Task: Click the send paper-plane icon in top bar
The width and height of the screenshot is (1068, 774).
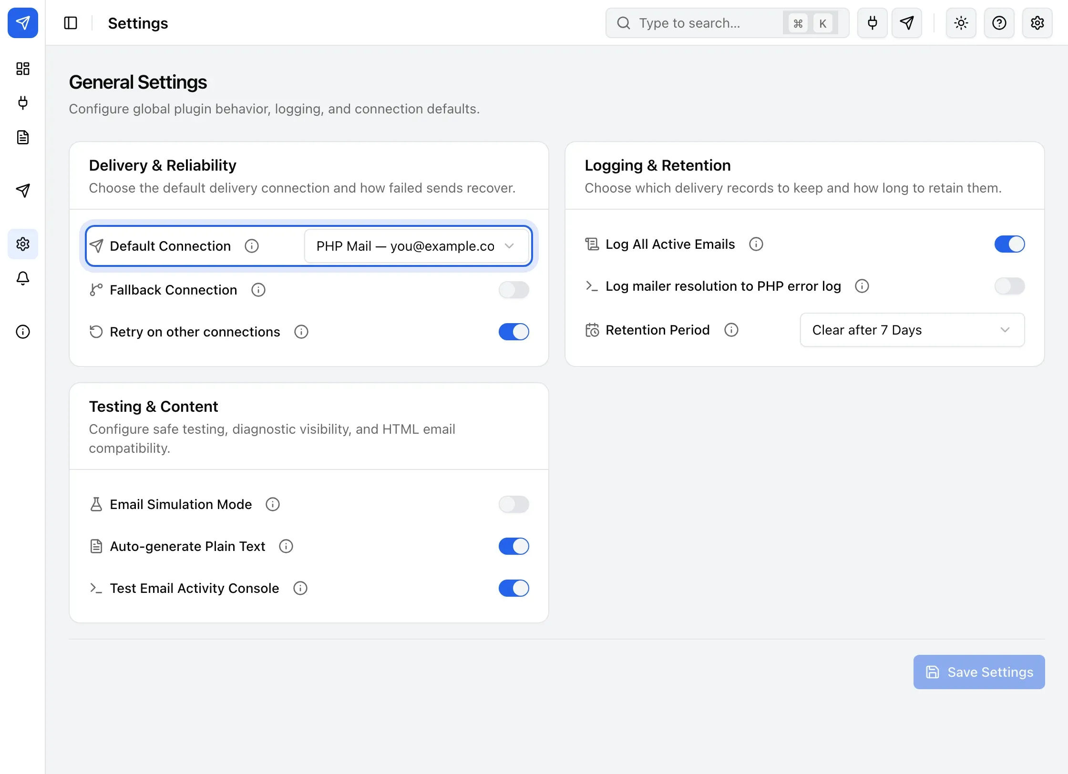Action: 907,23
